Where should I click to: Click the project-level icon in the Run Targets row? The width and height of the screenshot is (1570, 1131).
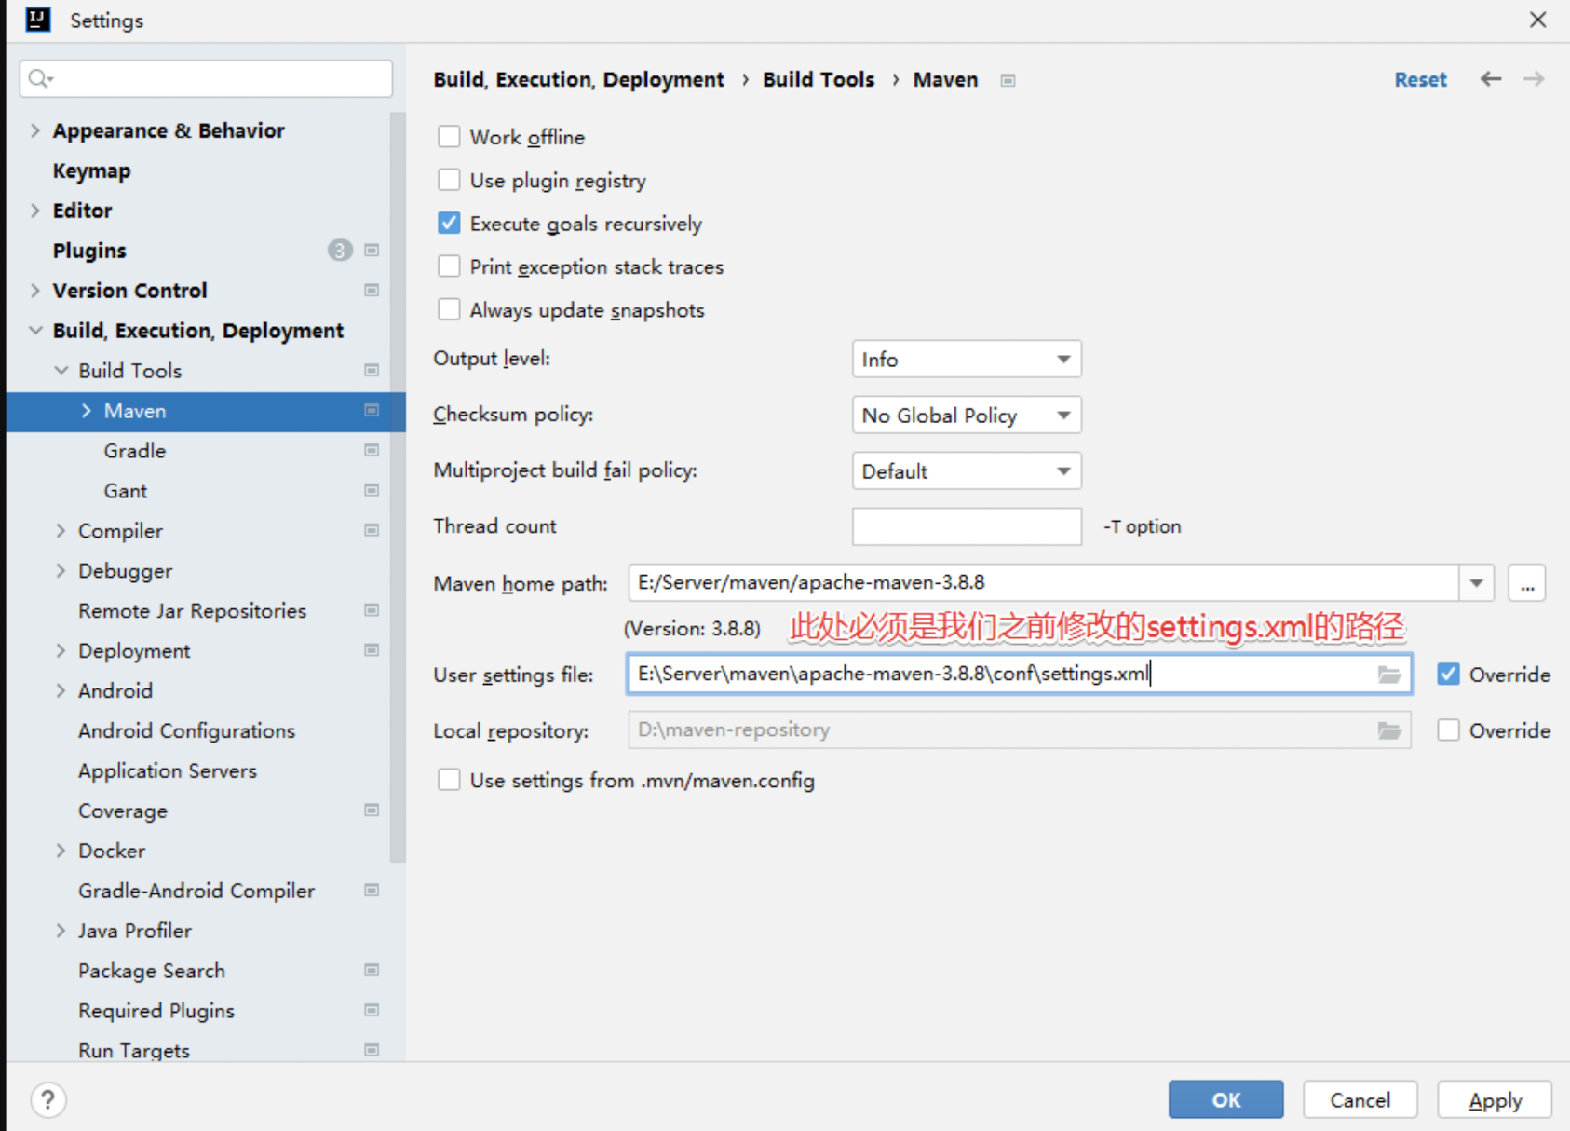point(372,1050)
